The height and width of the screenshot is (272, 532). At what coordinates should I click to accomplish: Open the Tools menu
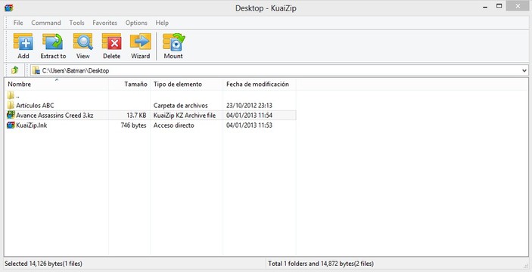[x=76, y=23]
